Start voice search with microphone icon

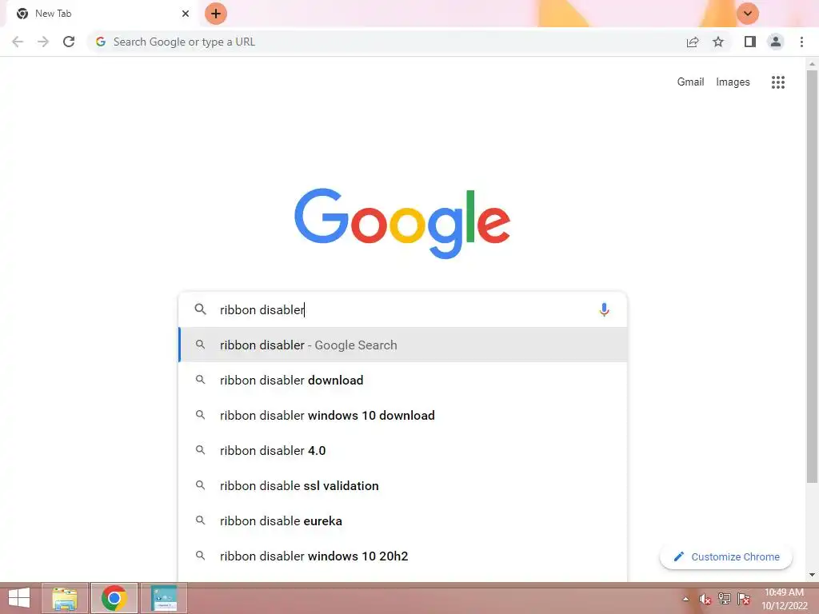(x=604, y=309)
